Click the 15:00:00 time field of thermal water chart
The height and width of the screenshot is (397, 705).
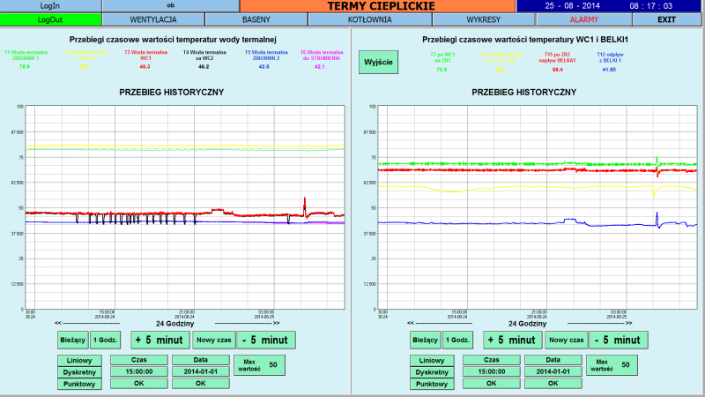(139, 371)
